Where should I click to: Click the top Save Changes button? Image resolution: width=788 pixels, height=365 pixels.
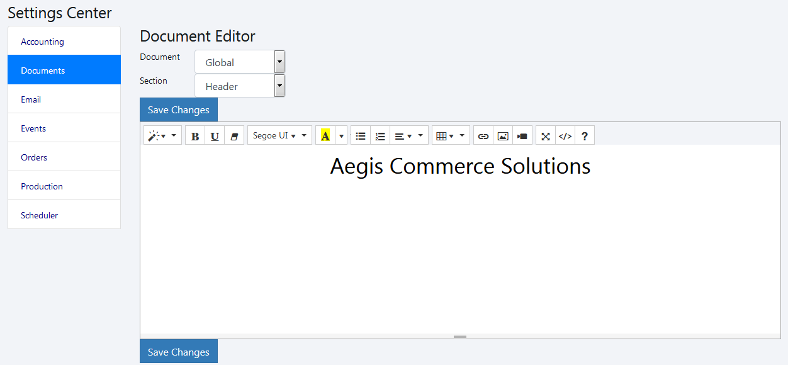click(x=179, y=110)
